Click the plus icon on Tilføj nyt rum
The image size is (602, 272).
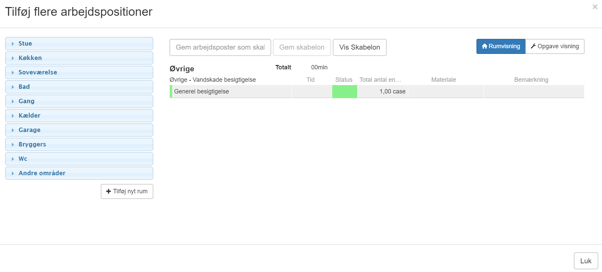(x=108, y=191)
